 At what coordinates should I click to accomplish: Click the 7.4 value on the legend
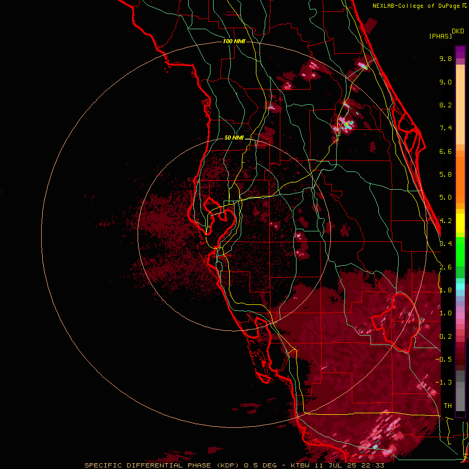(446, 128)
